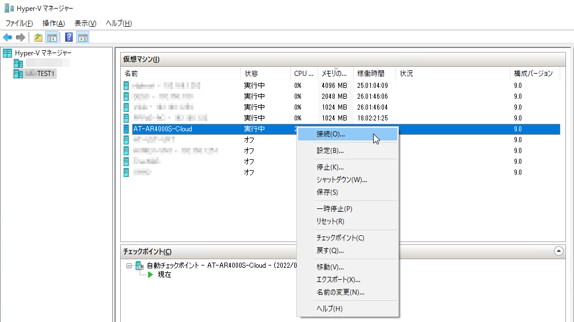The height and width of the screenshot is (322, 574).
Task: Click the 構成バージョン column header
Action: point(533,74)
